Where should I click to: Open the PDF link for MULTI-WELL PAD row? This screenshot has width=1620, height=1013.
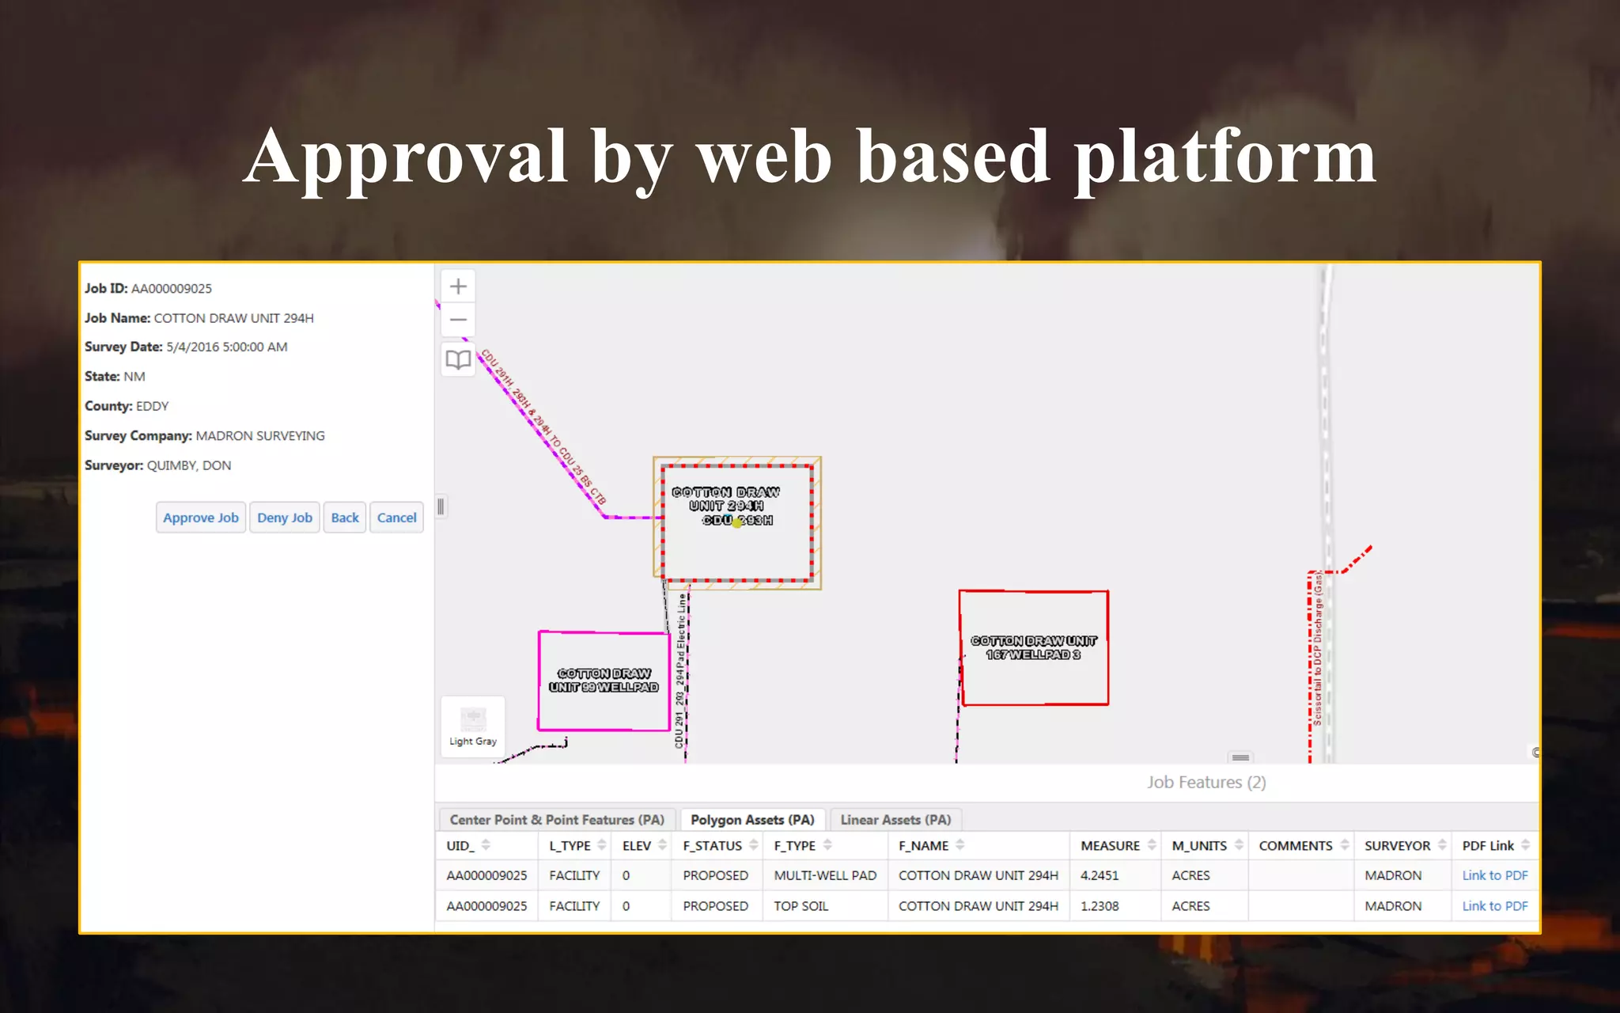(x=1494, y=875)
